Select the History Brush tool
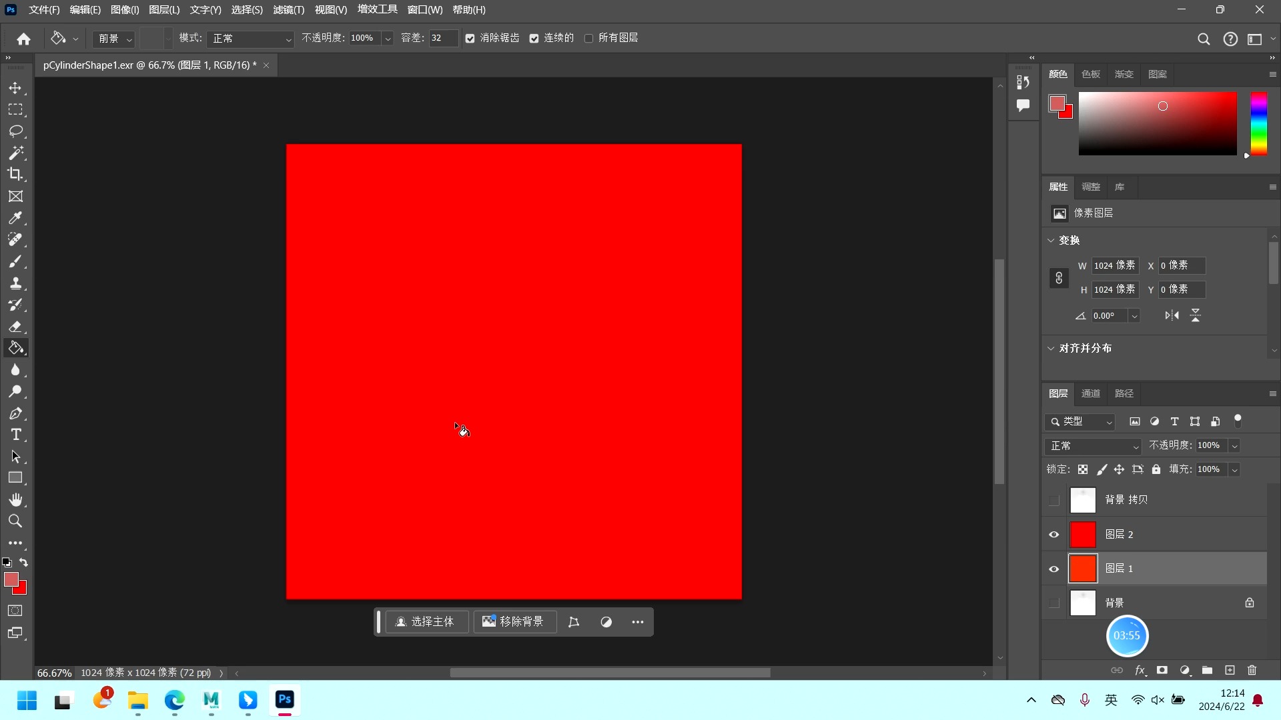This screenshot has width=1281, height=720. pyautogui.click(x=15, y=305)
